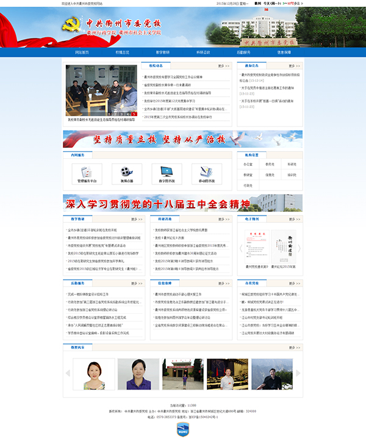366x444 pixels.
Task: Select the 市县党校 section tab
Action: (252, 283)
